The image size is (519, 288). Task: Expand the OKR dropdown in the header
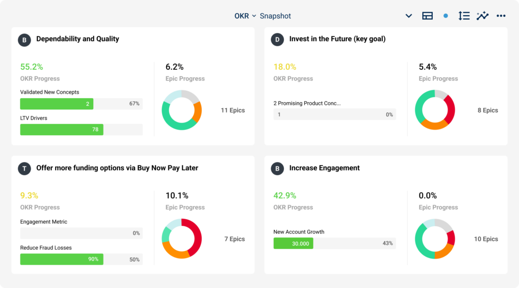245,16
